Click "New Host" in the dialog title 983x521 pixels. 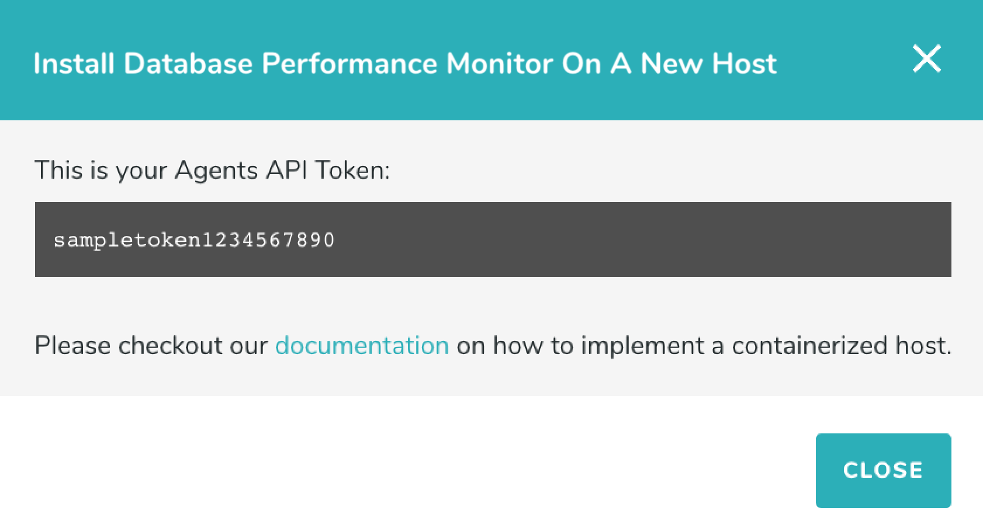(708, 64)
